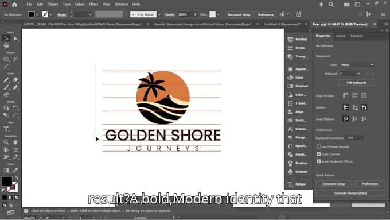Toggle Scale Corners checkbox
The image size is (390, 220).
tap(319, 154)
